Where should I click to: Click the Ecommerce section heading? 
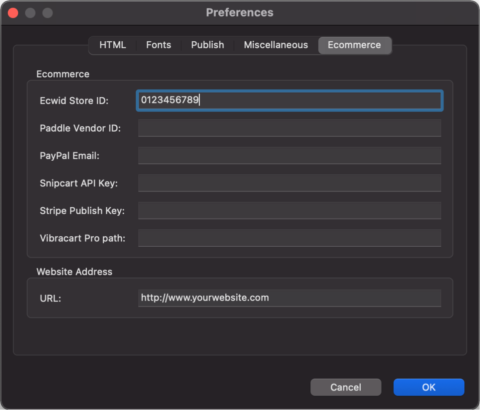(x=63, y=74)
